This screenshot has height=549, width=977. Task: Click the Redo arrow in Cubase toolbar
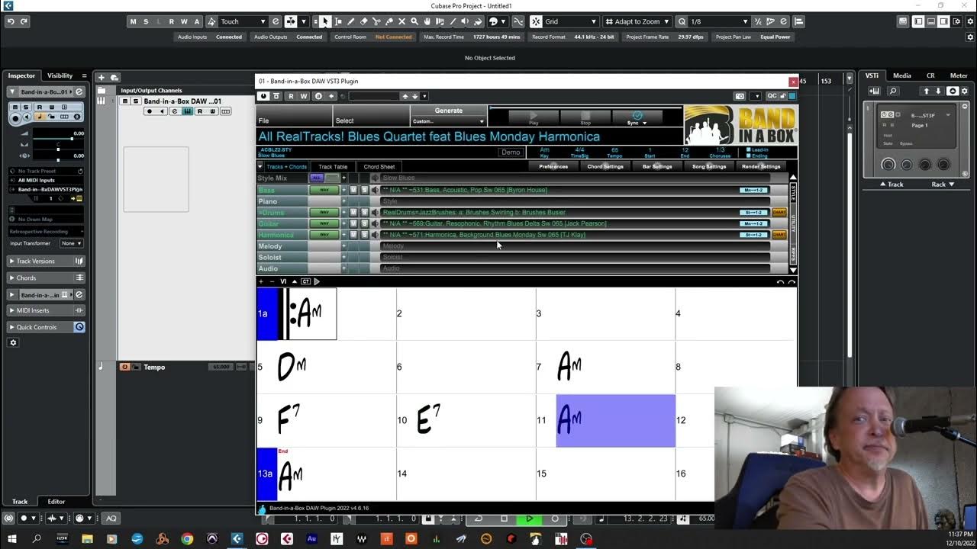[24, 21]
